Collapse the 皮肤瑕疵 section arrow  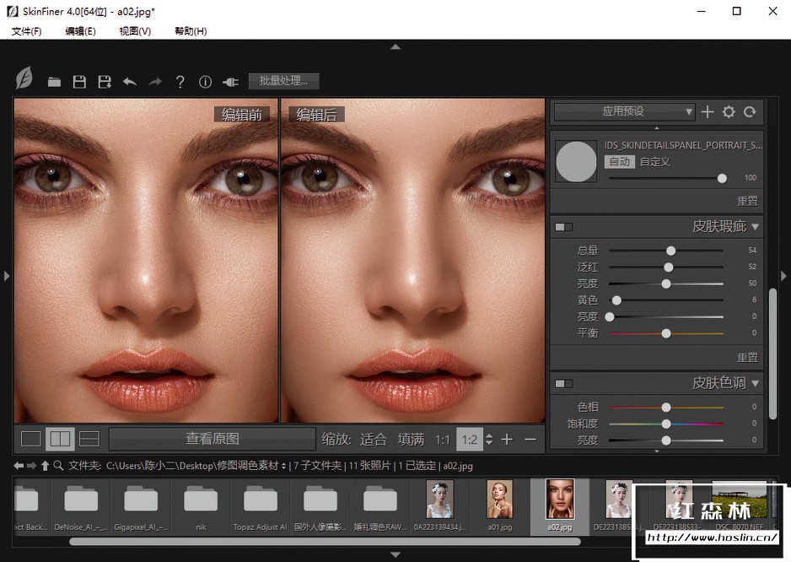tap(756, 227)
